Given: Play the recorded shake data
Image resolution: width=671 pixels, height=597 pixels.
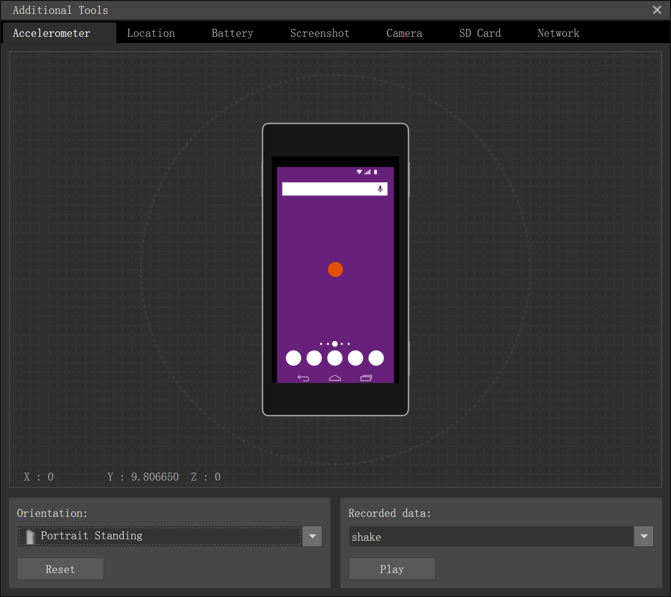Looking at the screenshot, I should [392, 569].
